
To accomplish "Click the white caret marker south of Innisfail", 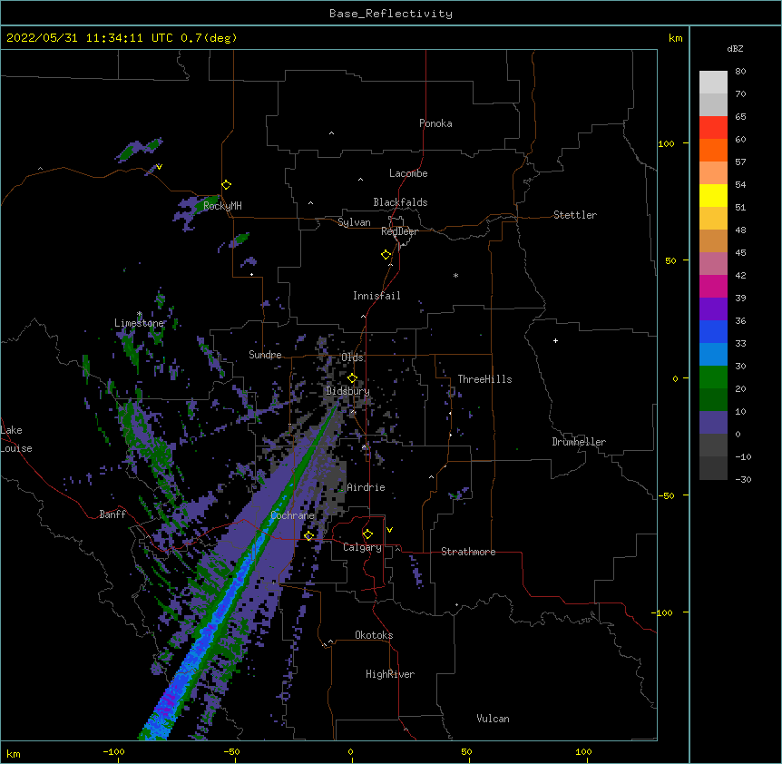I will [x=363, y=316].
